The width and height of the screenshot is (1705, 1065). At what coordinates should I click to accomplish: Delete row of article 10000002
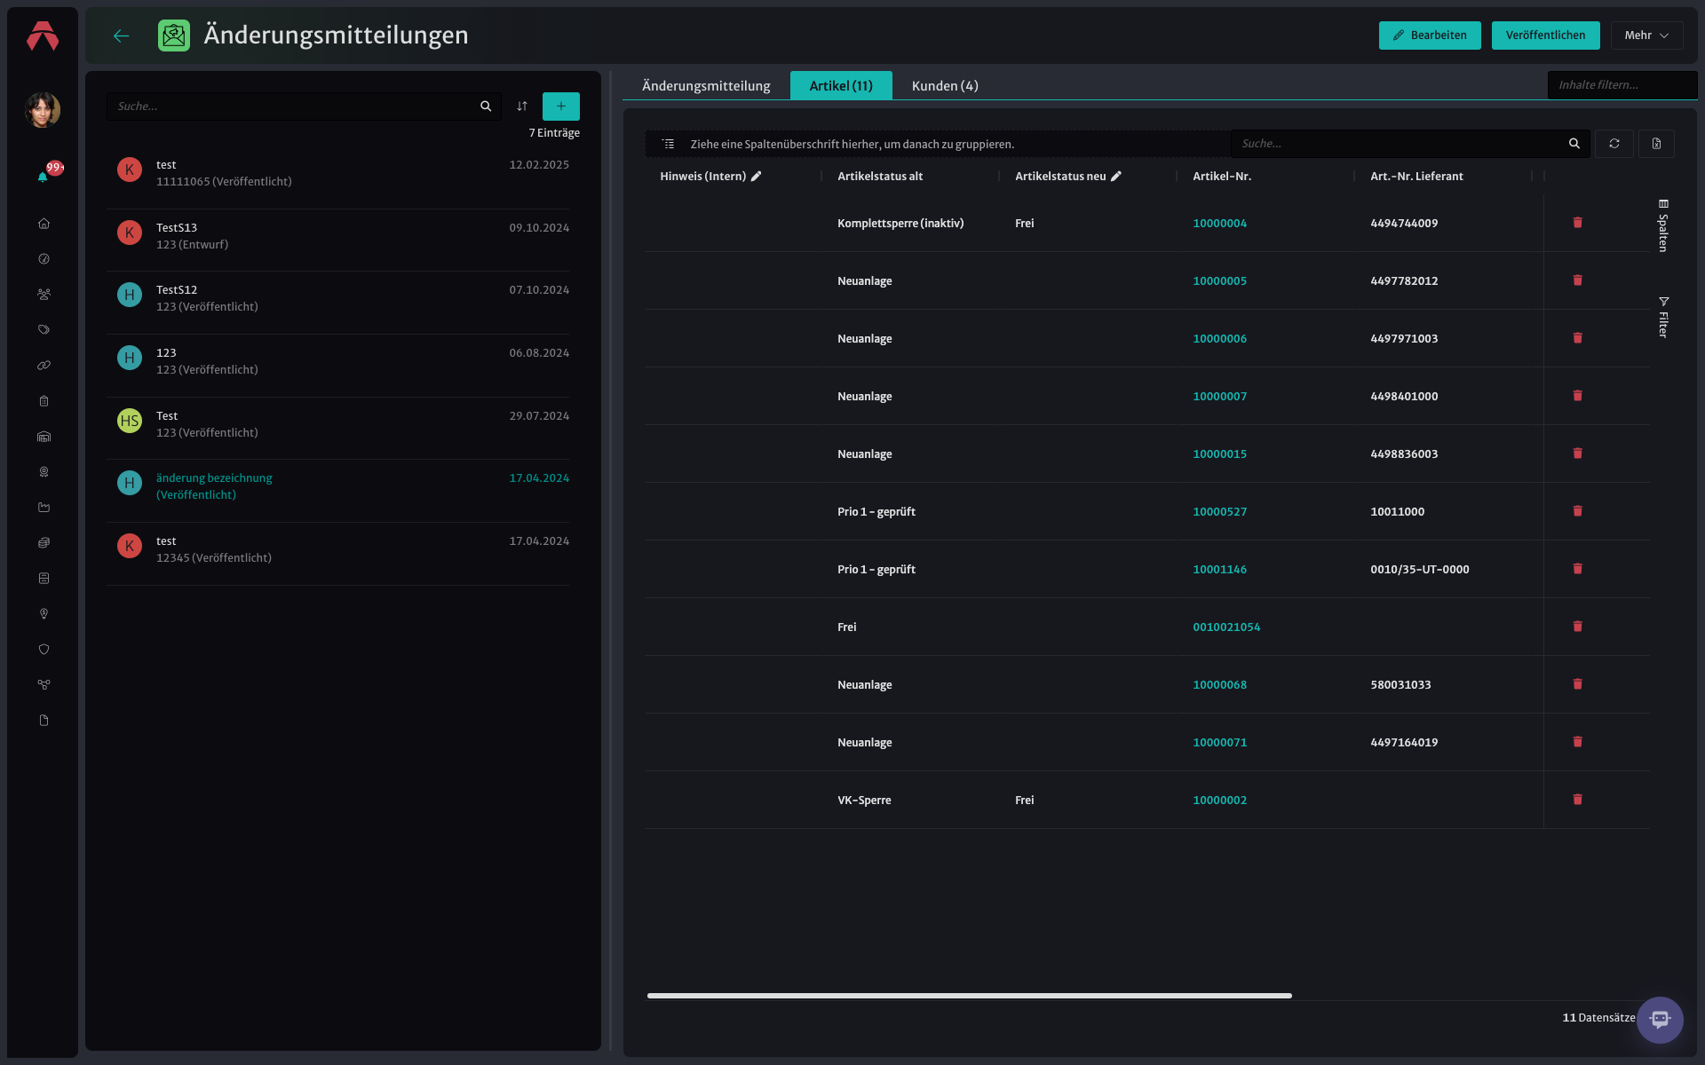pos(1578,800)
